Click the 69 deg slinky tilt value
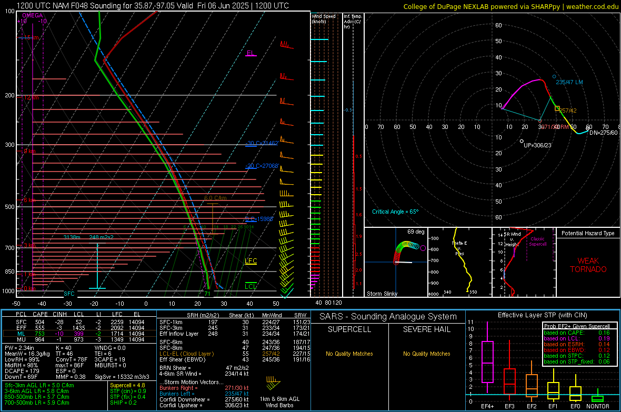 click(x=416, y=232)
